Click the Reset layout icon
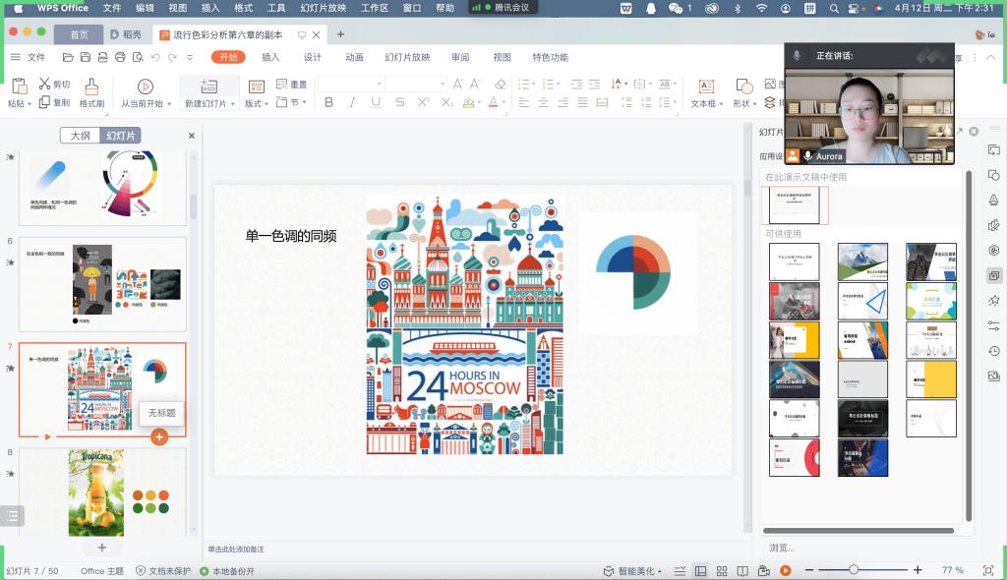This screenshot has height=580, width=1007. coord(282,84)
